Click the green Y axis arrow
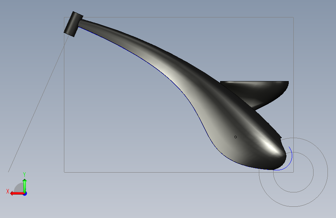Image resolution: width=336 pixels, height=218 pixels. point(25,185)
